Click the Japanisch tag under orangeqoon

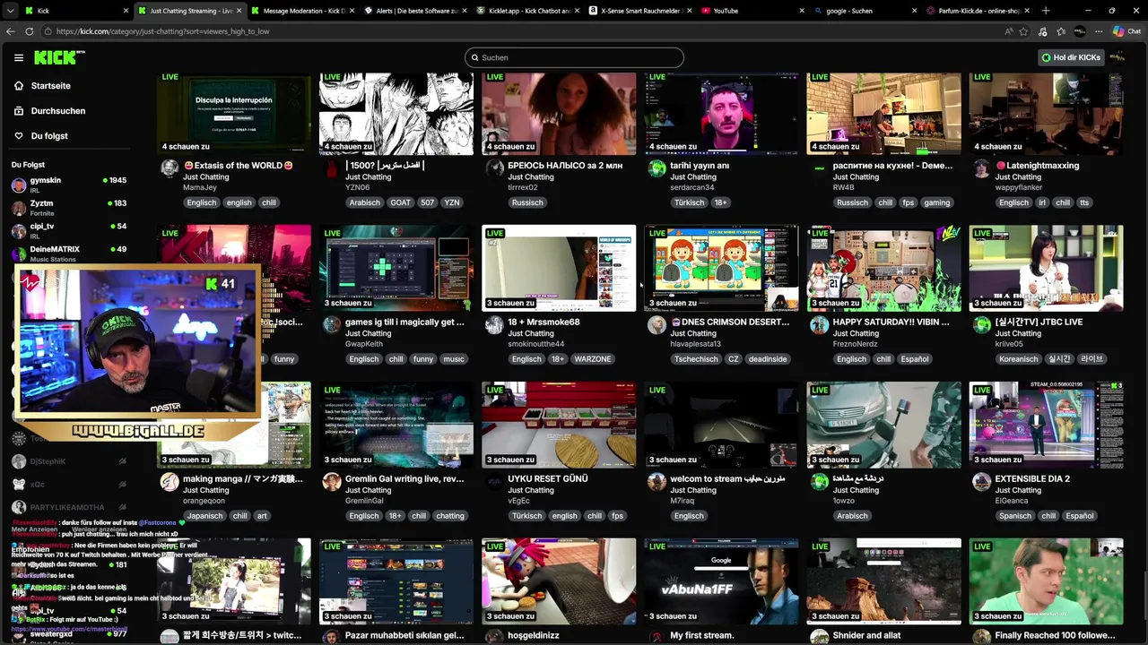[x=204, y=516]
